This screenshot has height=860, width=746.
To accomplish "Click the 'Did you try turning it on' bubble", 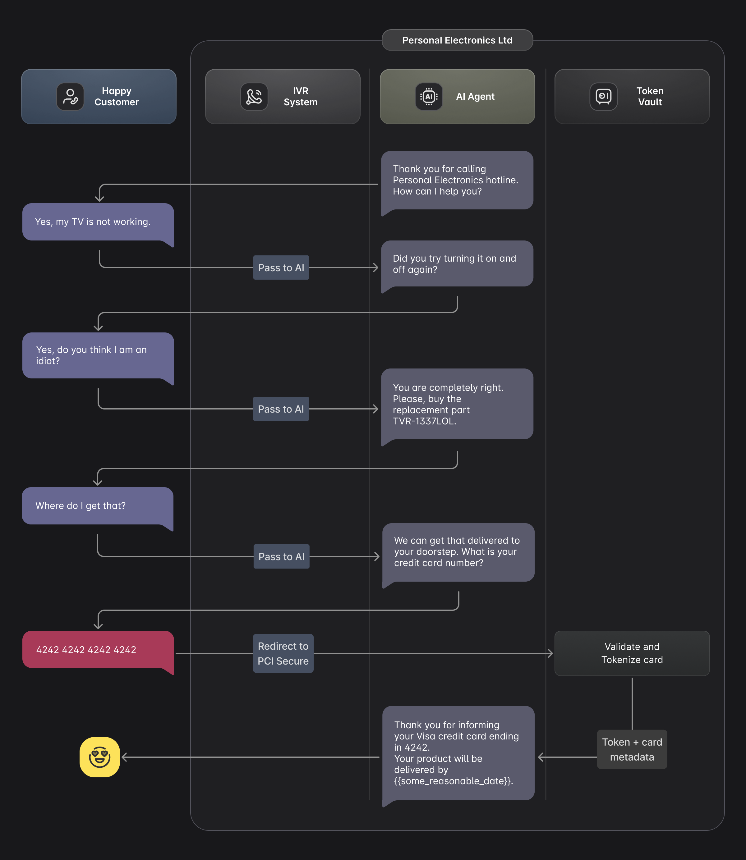I will (457, 264).
